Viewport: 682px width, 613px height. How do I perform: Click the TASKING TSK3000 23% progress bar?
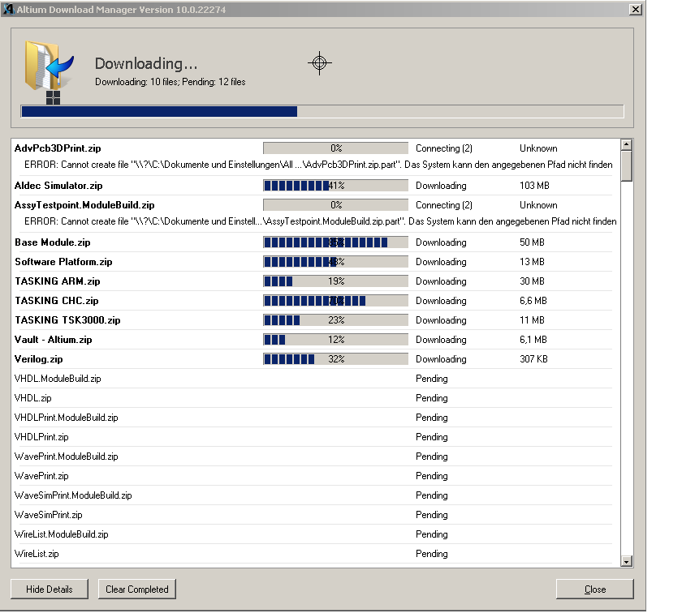(336, 320)
